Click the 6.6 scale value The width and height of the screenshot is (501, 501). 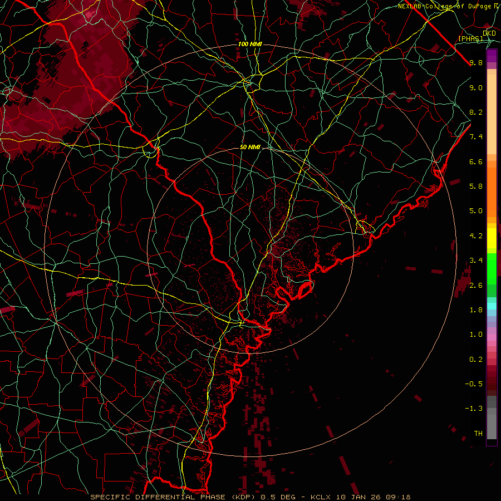click(476, 161)
